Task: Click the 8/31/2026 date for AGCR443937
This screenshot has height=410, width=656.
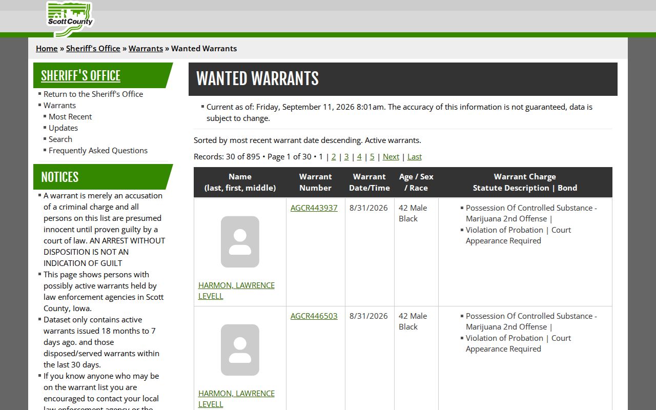Action: tap(368, 208)
